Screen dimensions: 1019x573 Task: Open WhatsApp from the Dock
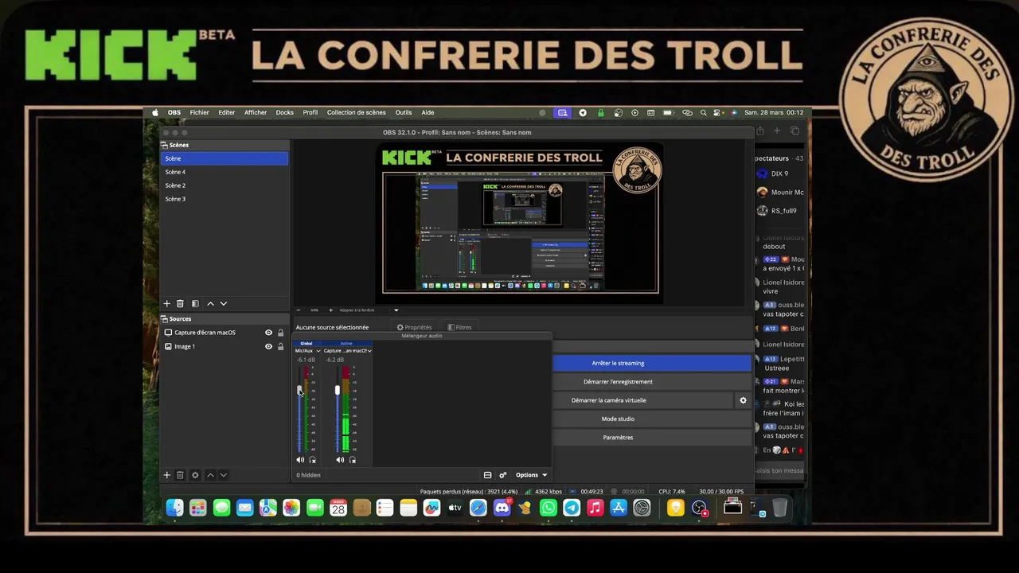click(x=549, y=508)
